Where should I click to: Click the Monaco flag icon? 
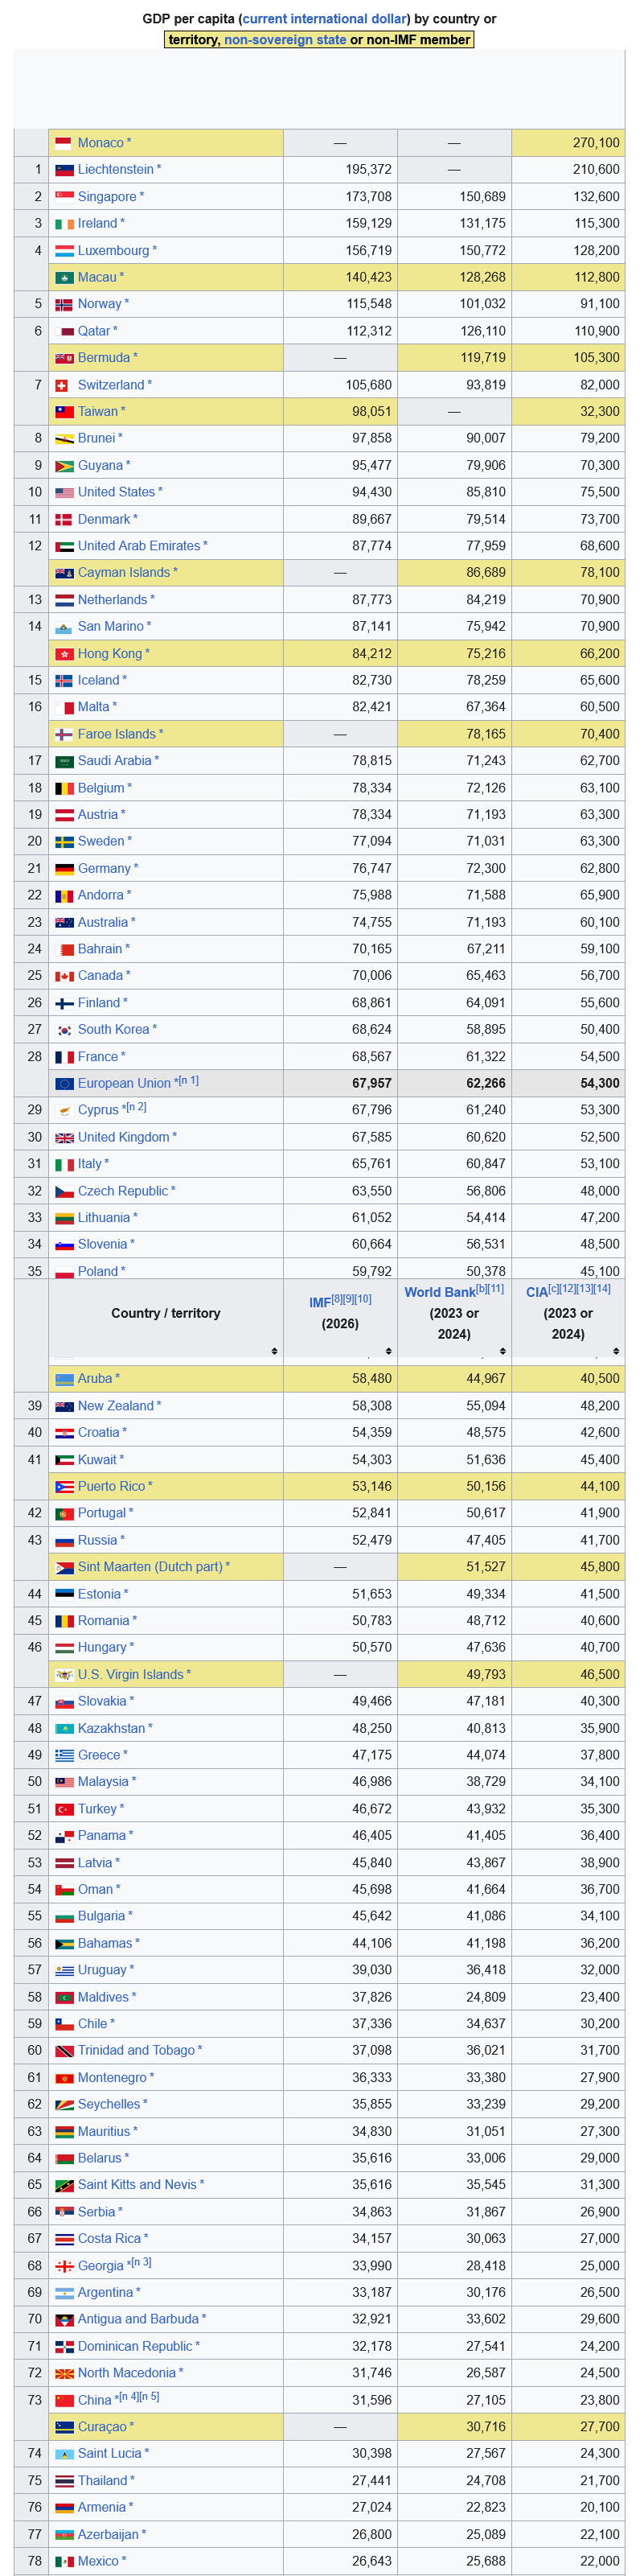click(64, 143)
